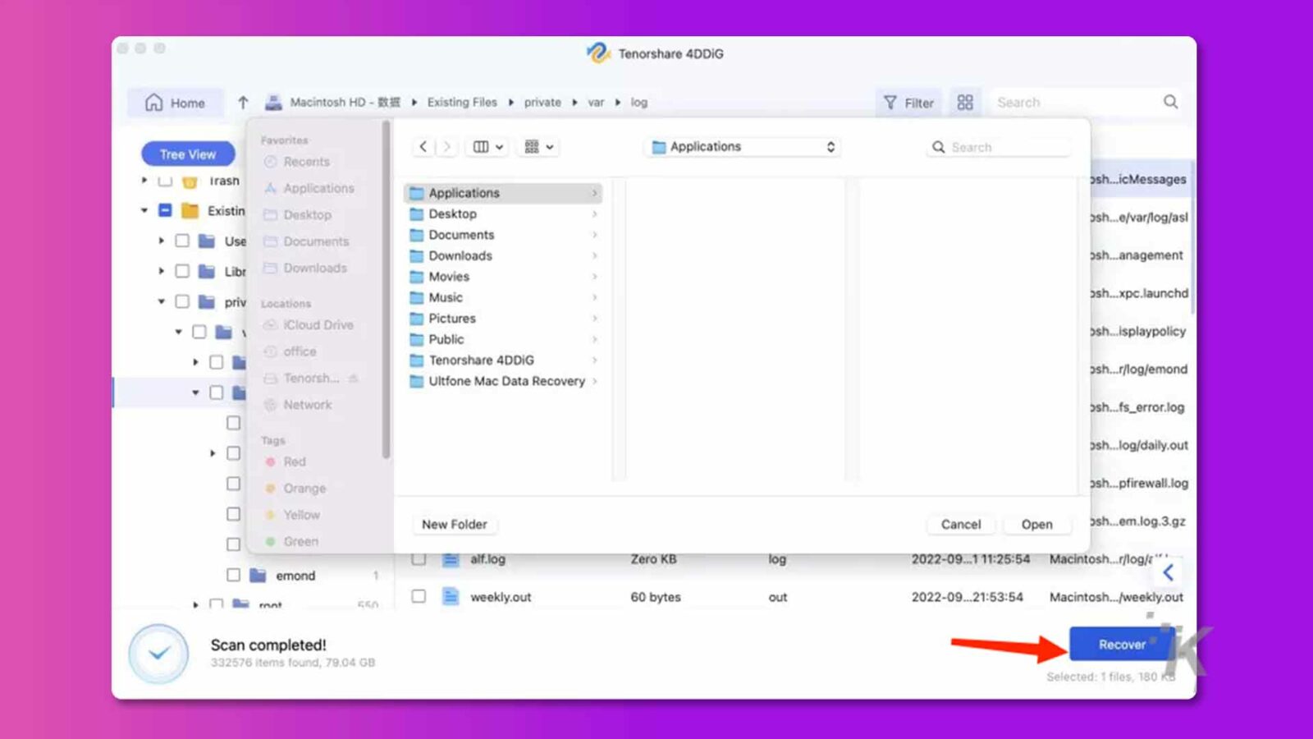Image resolution: width=1313 pixels, height=739 pixels.
Task: Select the Downloads folder in list
Action: (x=502, y=255)
